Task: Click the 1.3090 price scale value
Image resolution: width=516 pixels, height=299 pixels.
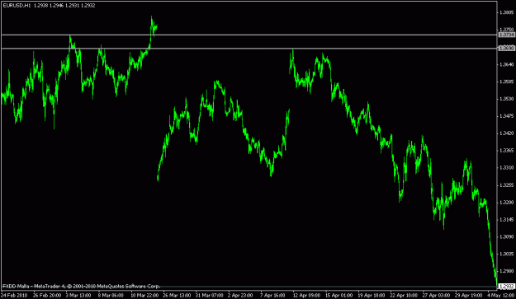Action: pos(506,236)
